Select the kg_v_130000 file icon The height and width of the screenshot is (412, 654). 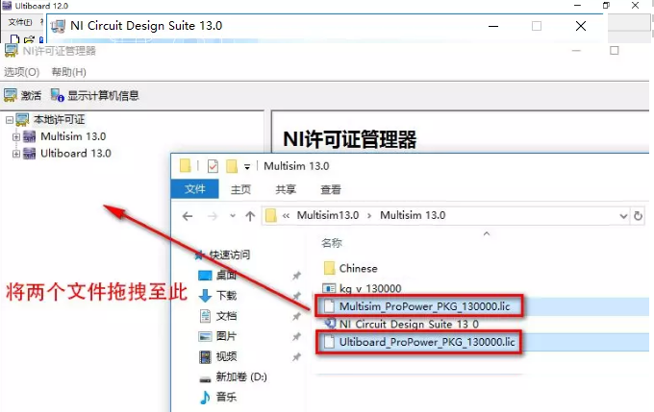[x=328, y=288]
